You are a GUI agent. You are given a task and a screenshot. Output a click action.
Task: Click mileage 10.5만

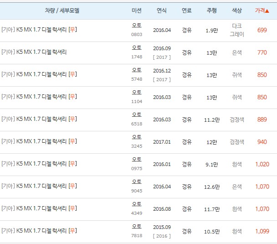212,232
